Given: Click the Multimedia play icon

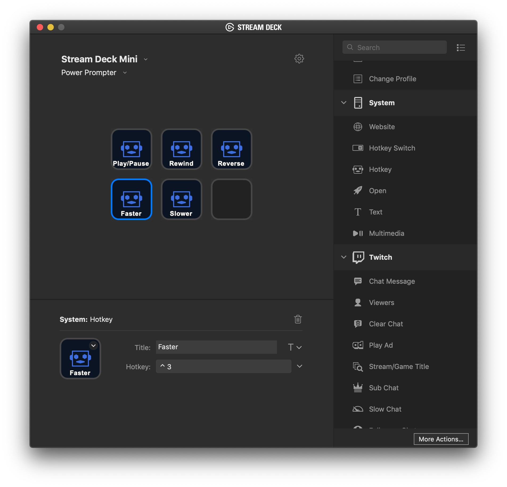Looking at the screenshot, I should [x=358, y=233].
